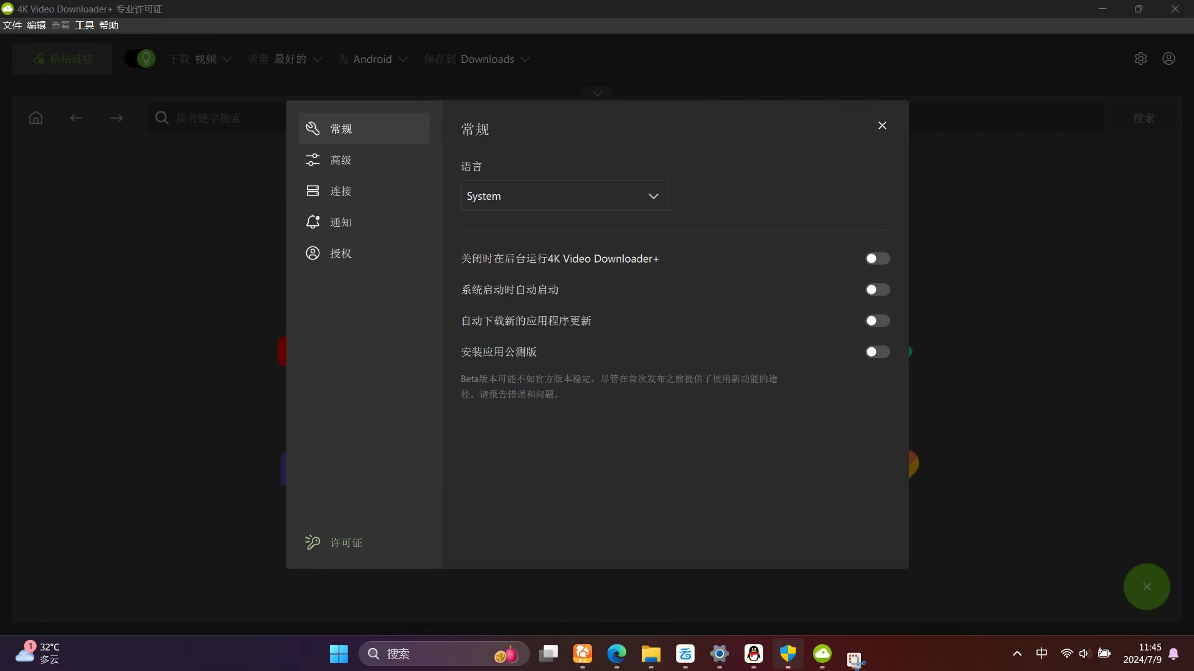
Task: Expand the 质量 最好的 quality dropdown
Action: tap(286, 59)
